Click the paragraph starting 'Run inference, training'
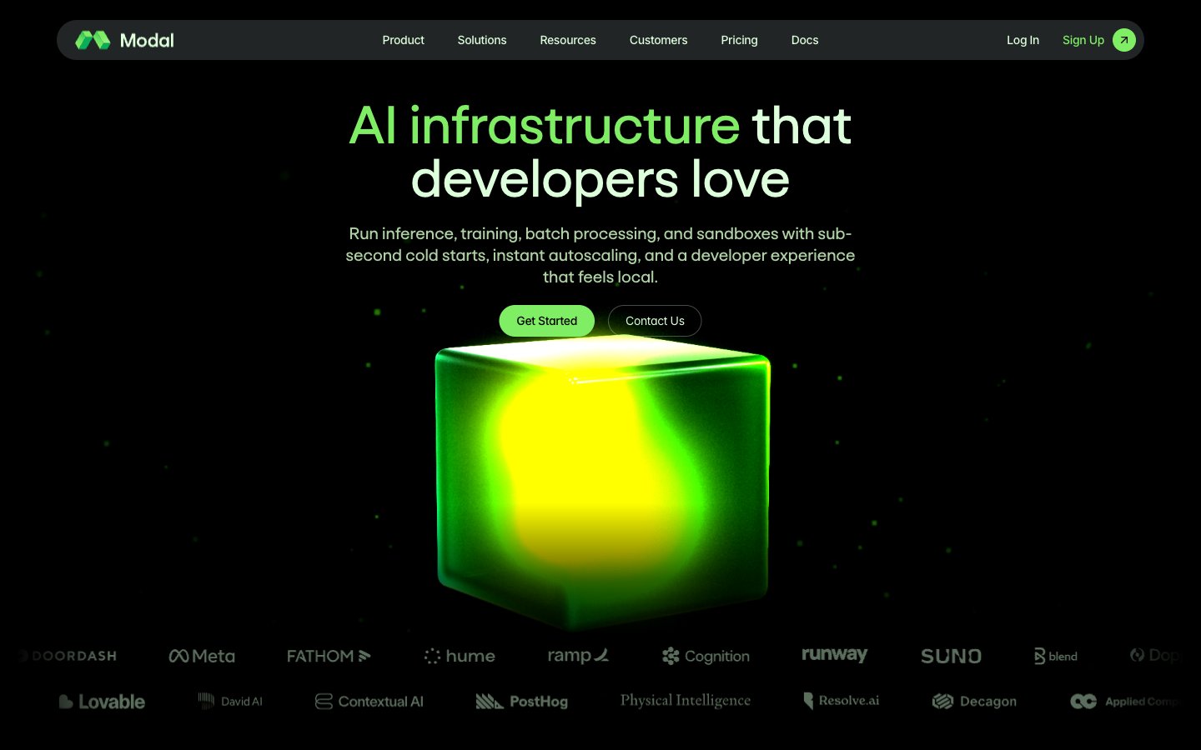The height and width of the screenshot is (750, 1201). pyautogui.click(x=600, y=255)
